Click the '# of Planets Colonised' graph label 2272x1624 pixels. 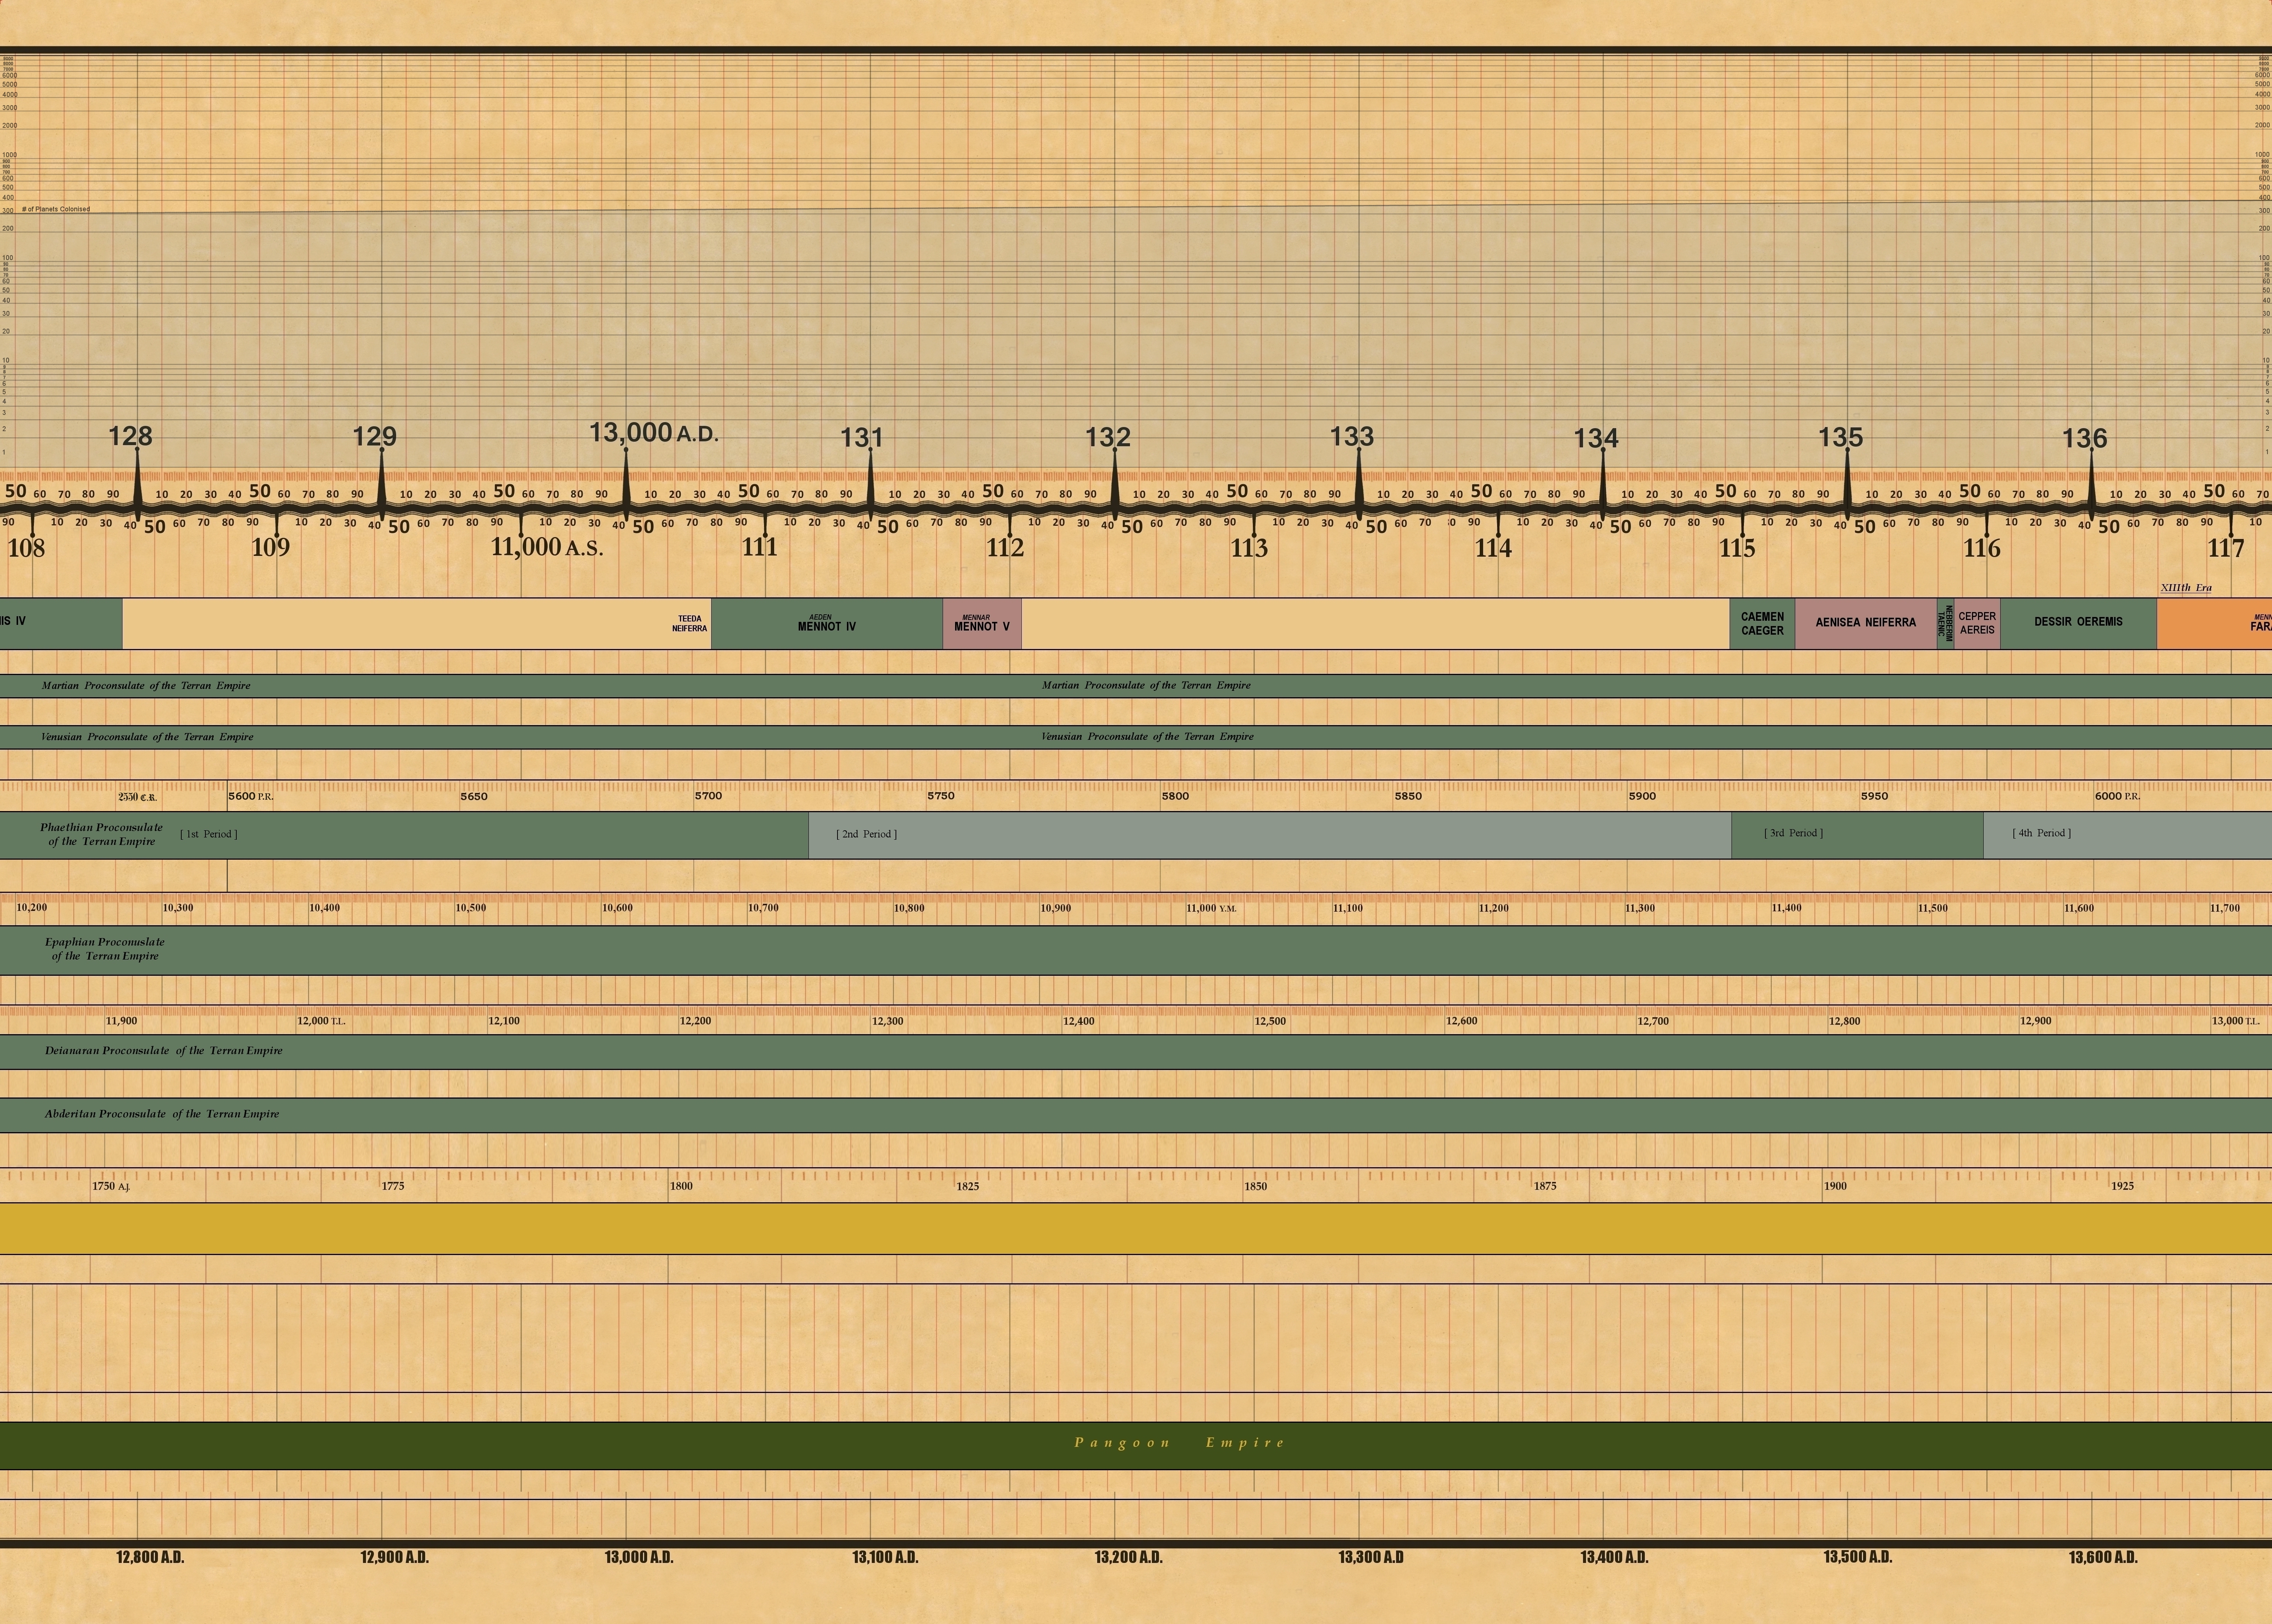pyautogui.click(x=56, y=209)
